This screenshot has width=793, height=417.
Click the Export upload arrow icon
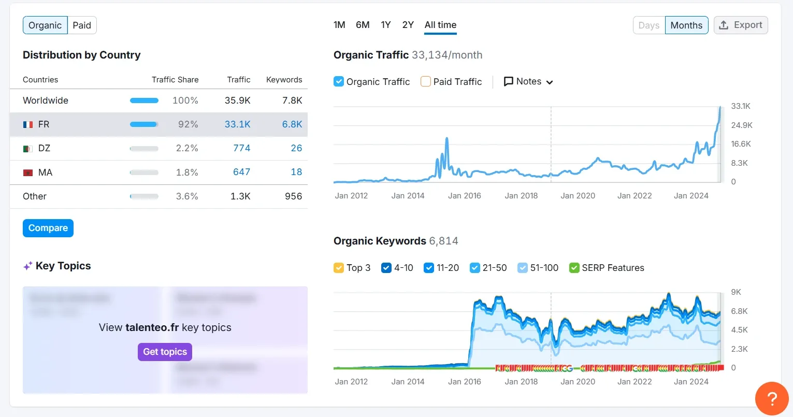[x=724, y=25]
